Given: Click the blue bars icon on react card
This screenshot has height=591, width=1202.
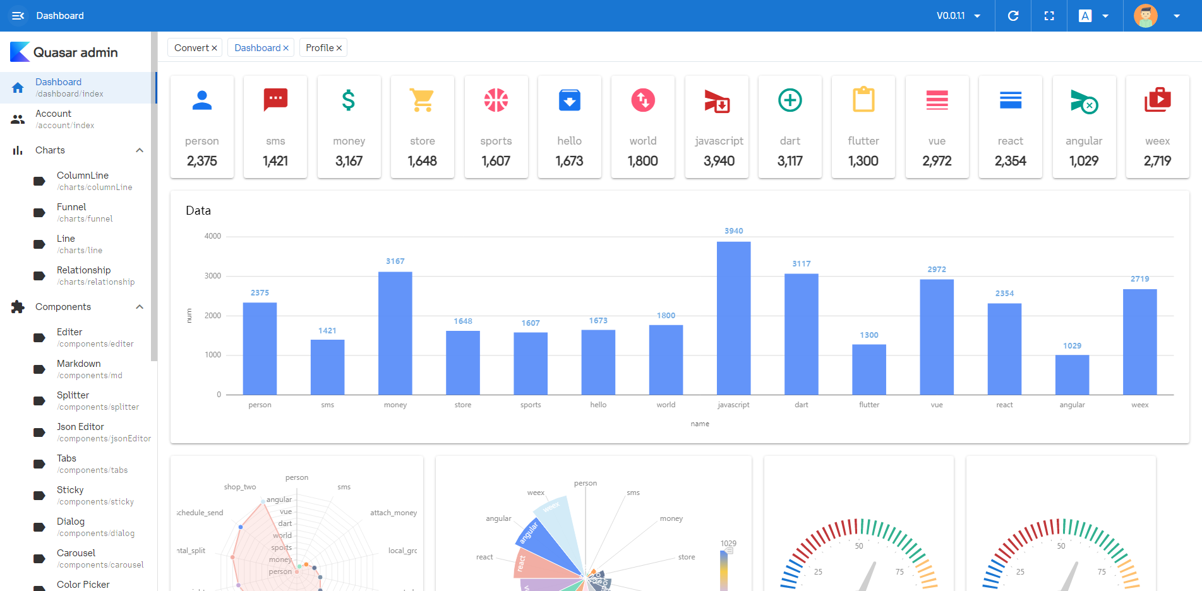Looking at the screenshot, I should (x=1011, y=100).
